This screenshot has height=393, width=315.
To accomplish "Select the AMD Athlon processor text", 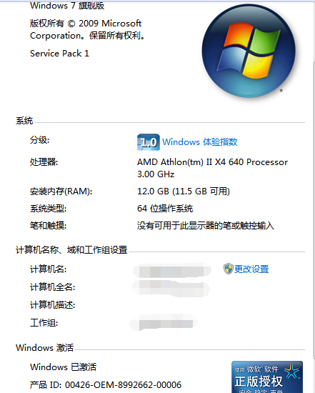I will point(212,168).
